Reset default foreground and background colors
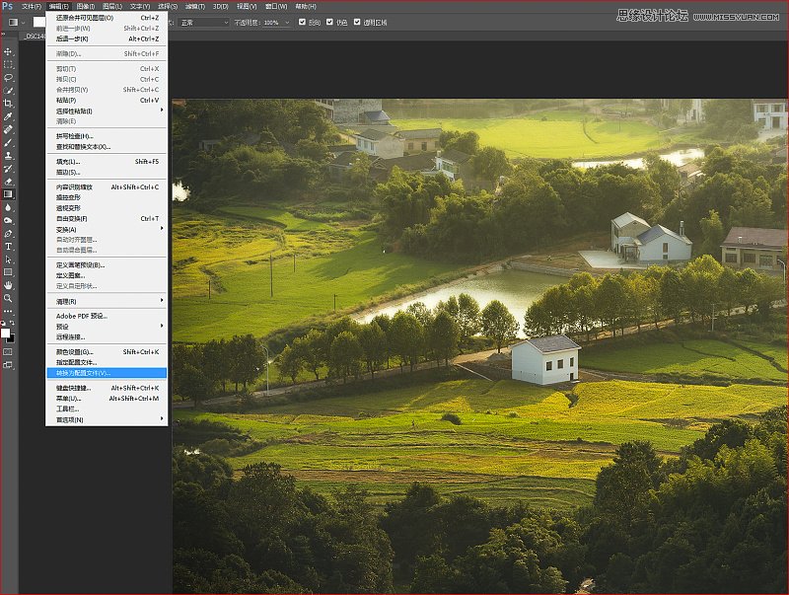Image resolution: width=789 pixels, height=595 pixels. 3,323
